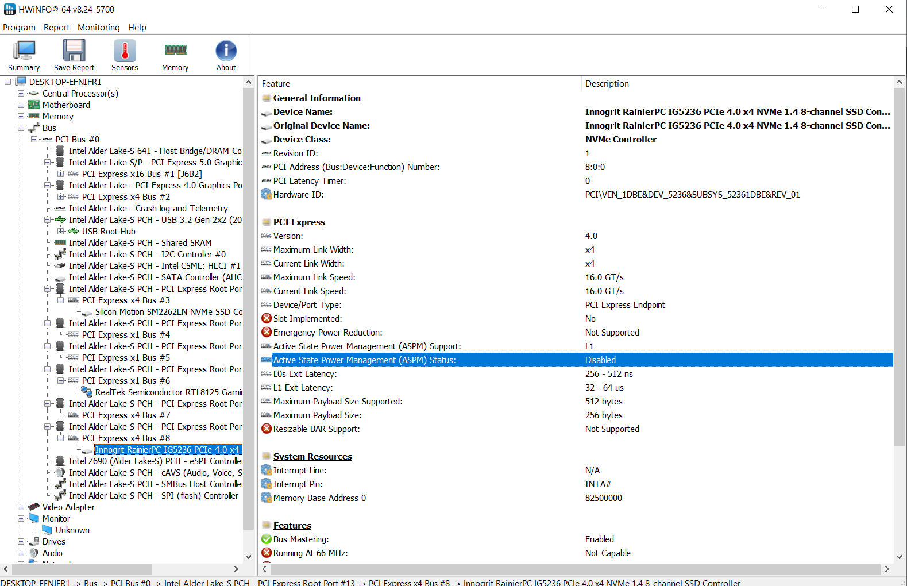The width and height of the screenshot is (907, 586).
Task: Open the Sensors thermometer icon
Action: (x=125, y=51)
